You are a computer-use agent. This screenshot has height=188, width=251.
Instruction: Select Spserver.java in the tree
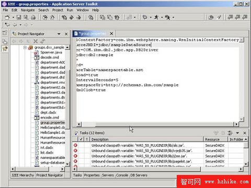coord(51,52)
